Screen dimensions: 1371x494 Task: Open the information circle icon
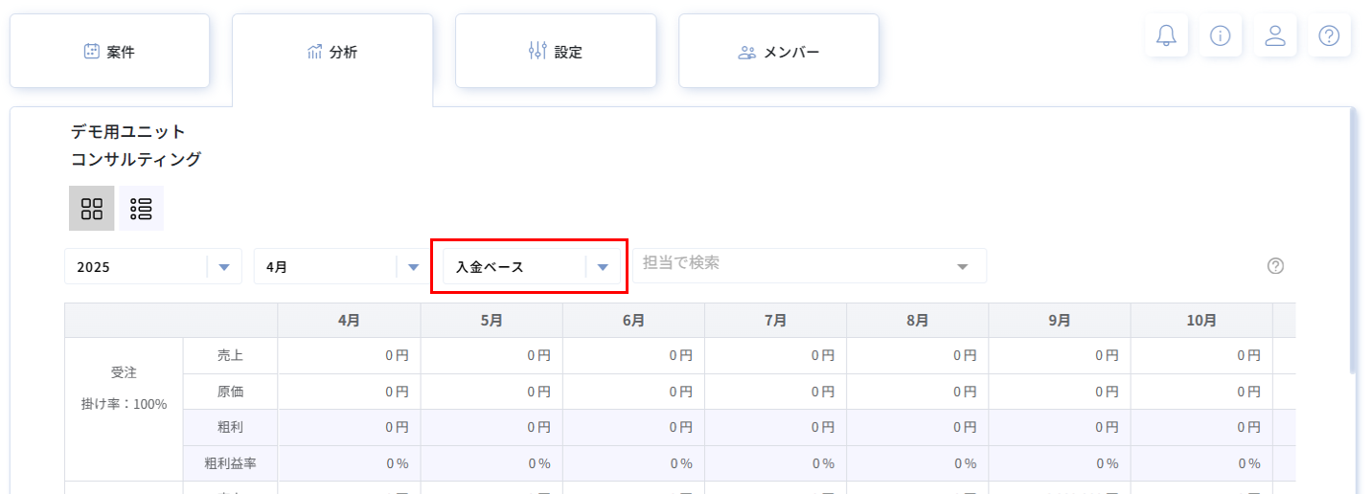pos(1220,36)
